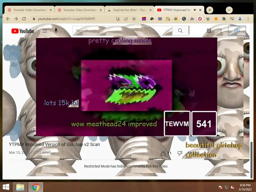Screen dimensions: 256x192
Task: Open the tab search dropdown chevron
Action: pos(229,10)
